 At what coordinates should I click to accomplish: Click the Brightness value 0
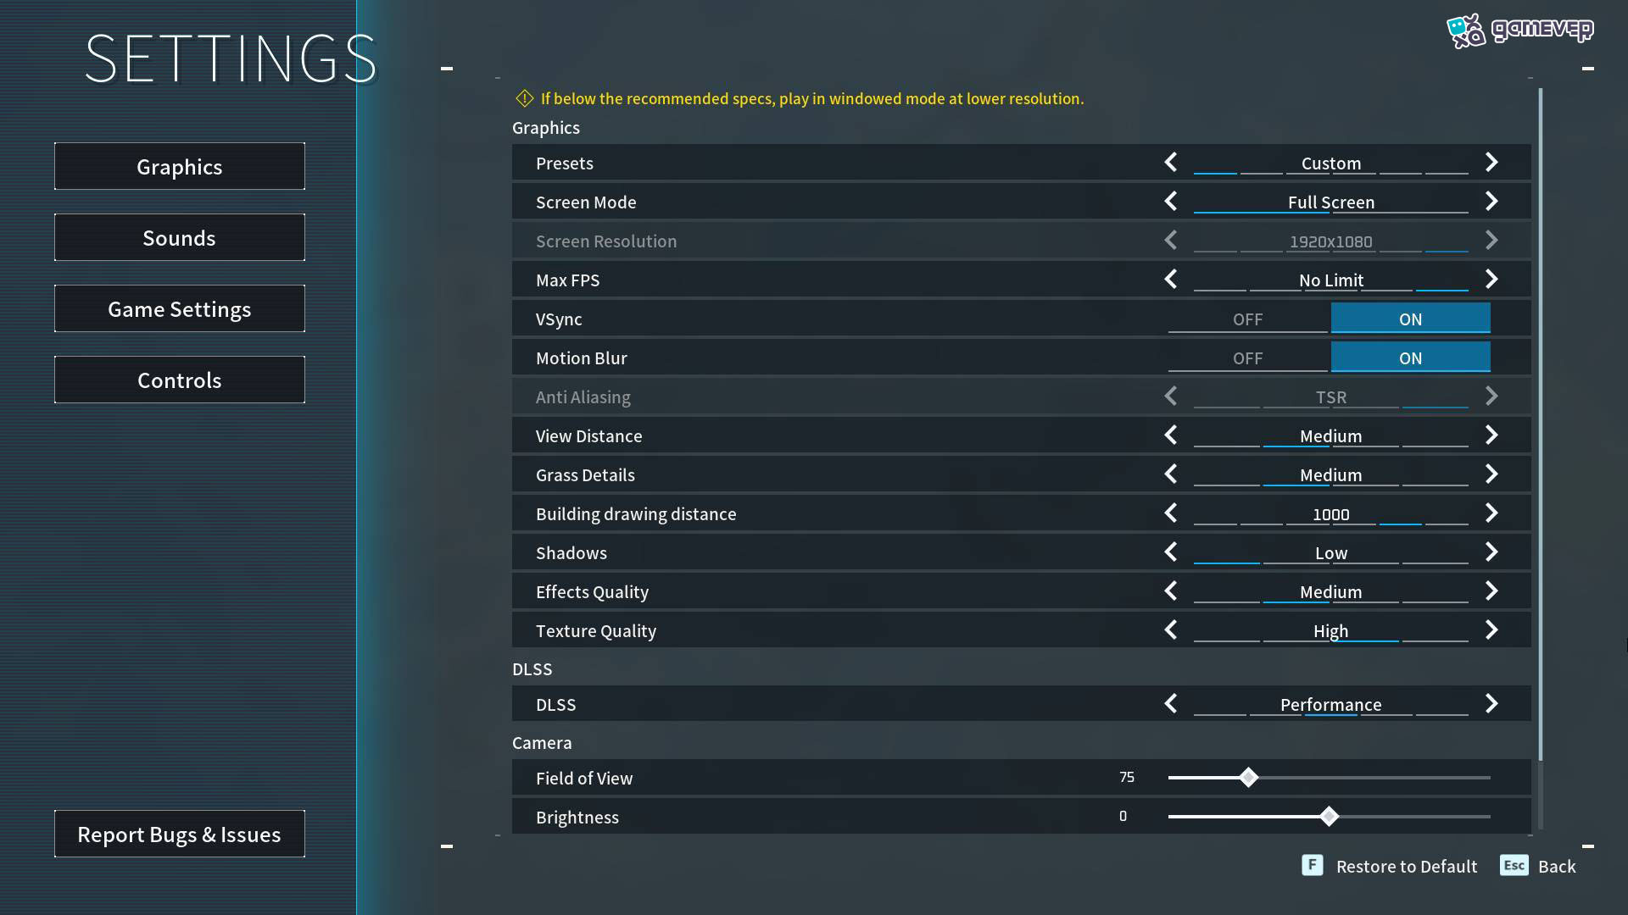pyautogui.click(x=1123, y=816)
